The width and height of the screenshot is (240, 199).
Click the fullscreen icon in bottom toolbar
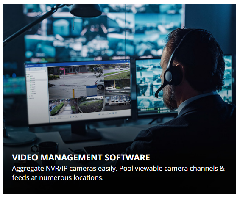point(116,113)
